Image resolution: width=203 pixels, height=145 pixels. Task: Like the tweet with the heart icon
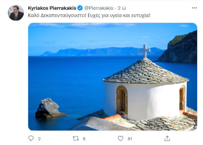tap(121, 139)
